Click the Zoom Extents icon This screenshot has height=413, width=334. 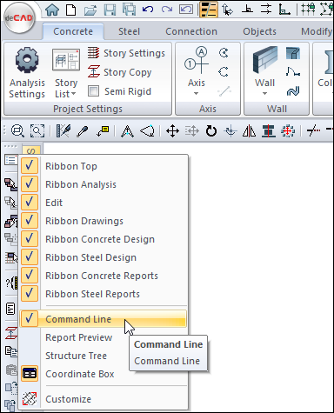(x=37, y=131)
